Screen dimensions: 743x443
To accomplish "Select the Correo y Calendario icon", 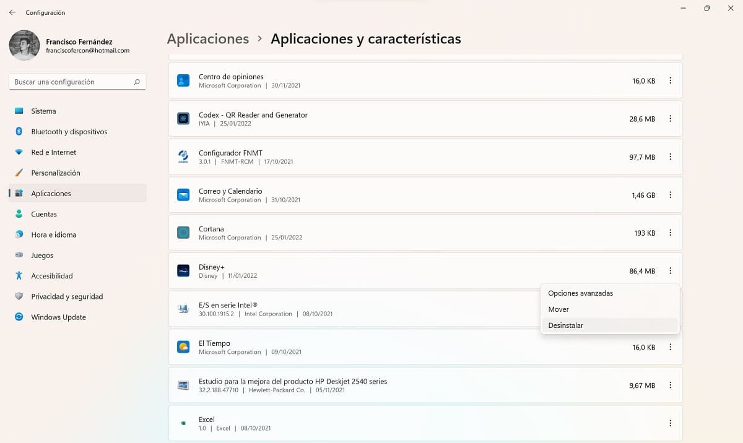I will tap(183, 195).
